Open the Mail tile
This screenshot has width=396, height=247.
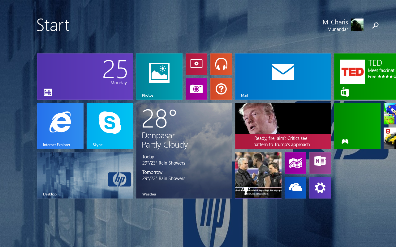283,77
